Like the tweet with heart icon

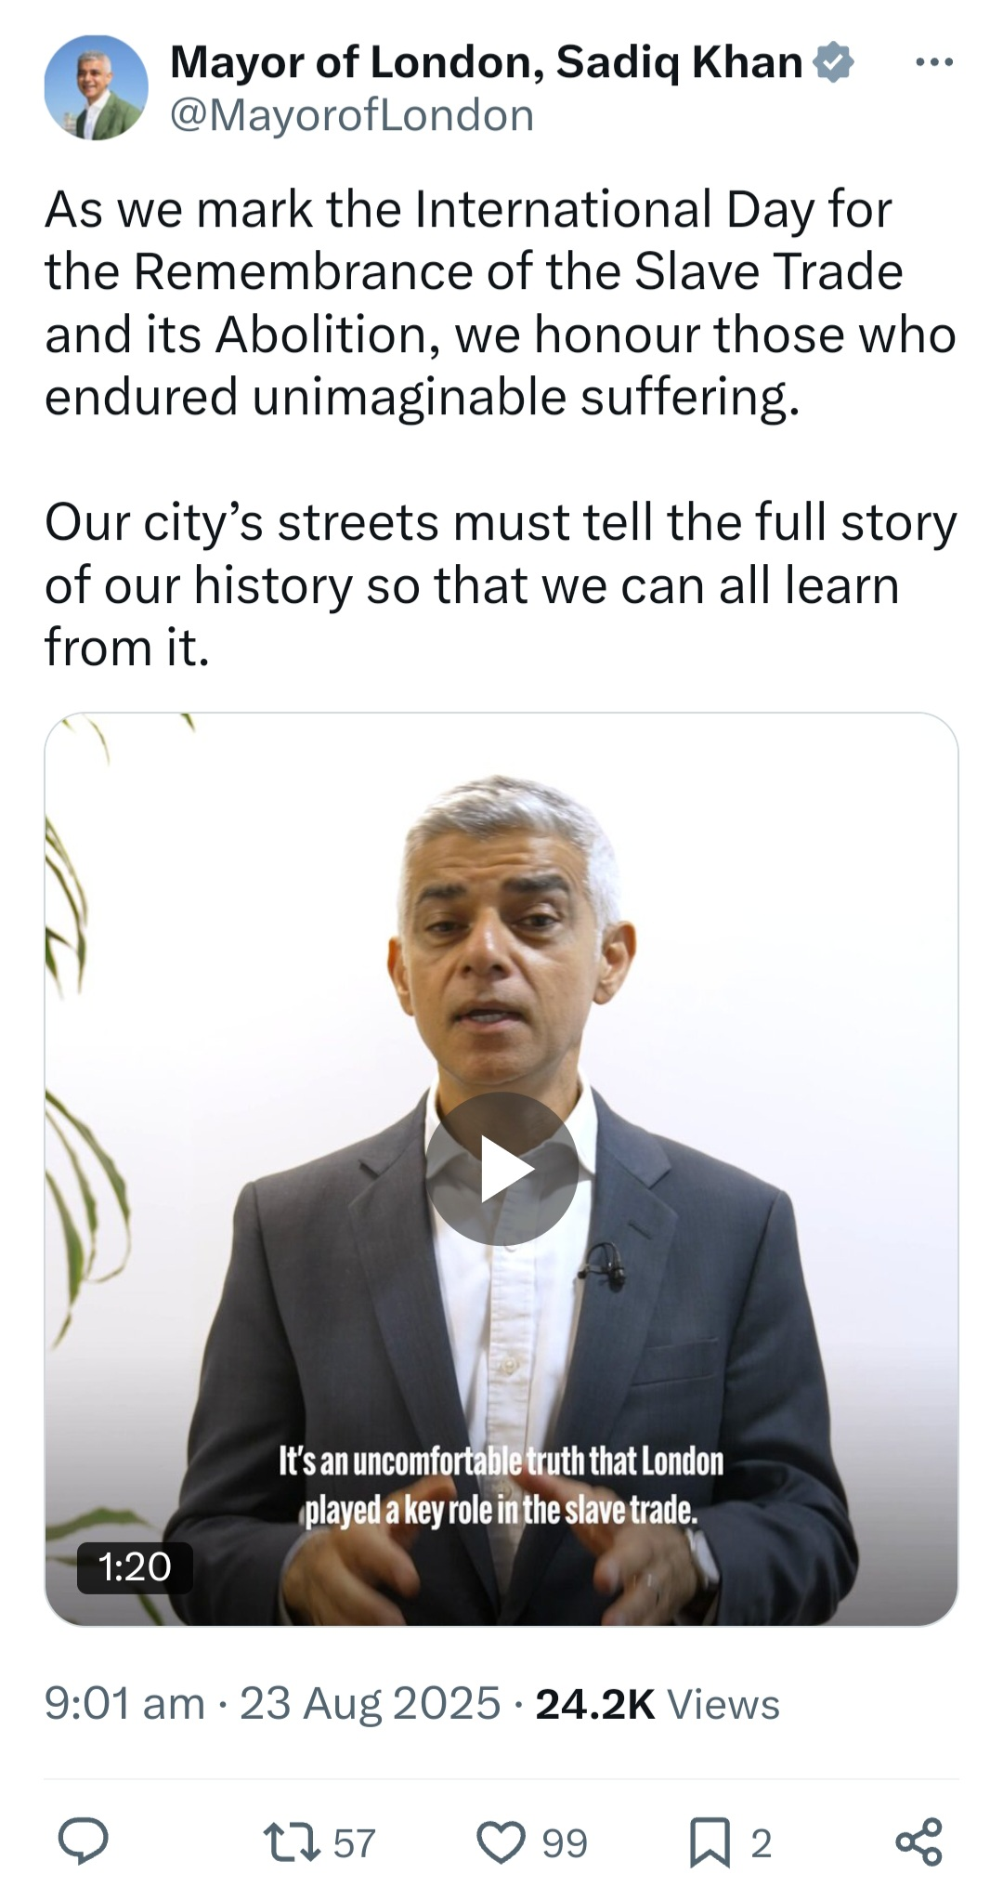[501, 1841]
